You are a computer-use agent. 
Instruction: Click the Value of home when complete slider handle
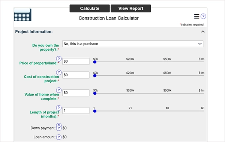point(95,94)
